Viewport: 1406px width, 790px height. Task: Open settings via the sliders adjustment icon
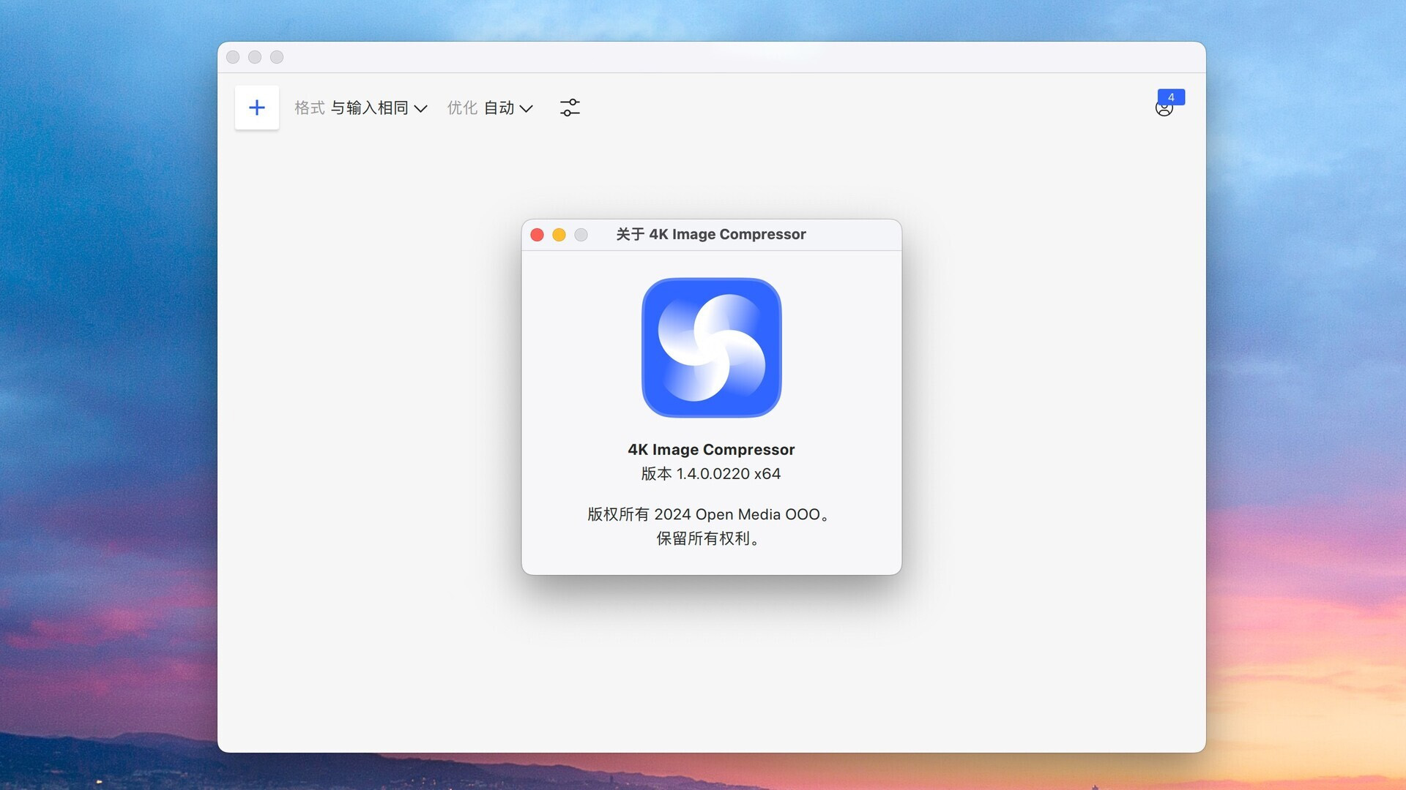pyautogui.click(x=570, y=108)
